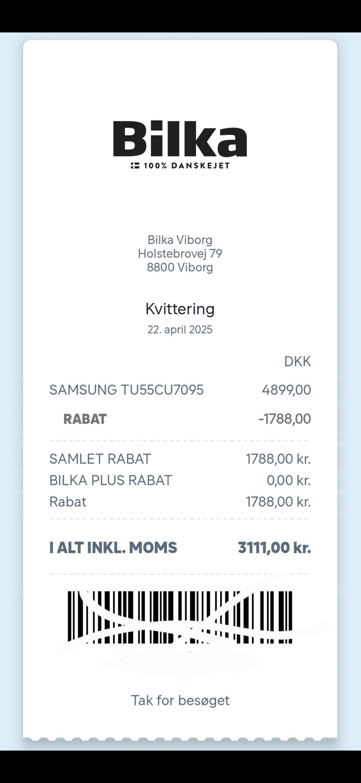The height and width of the screenshot is (783, 361).
Task: Tap the Holstebrovej 79 address line
Action: point(180,253)
